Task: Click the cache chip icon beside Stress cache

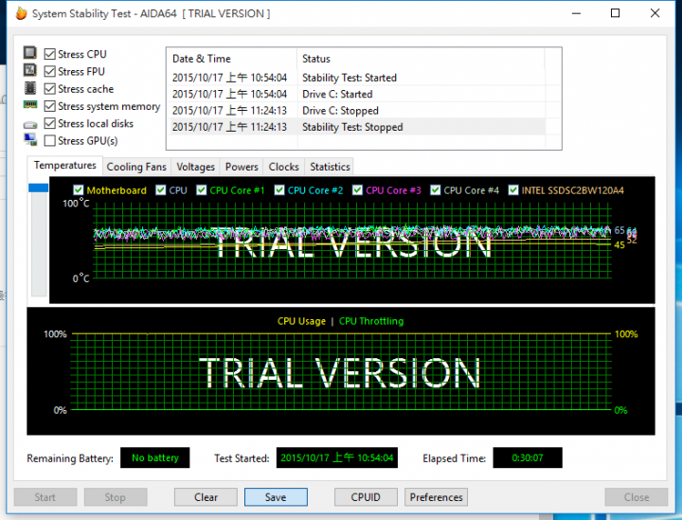Action: tap(30, 88)
